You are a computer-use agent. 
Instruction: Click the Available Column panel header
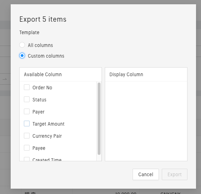tap(61, 74)
